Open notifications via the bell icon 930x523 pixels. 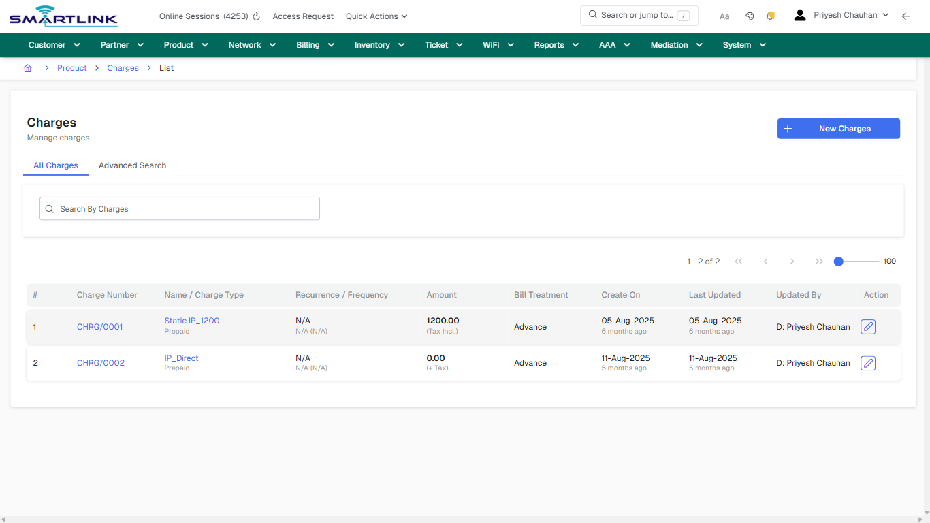770,16
